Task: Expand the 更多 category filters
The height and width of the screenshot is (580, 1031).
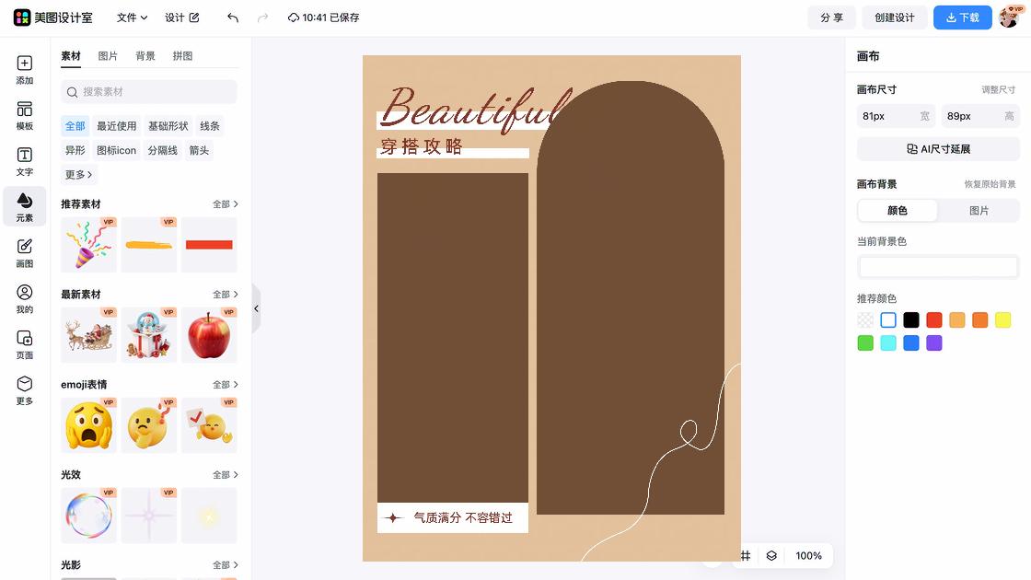Action: click(x=78, y=174)
